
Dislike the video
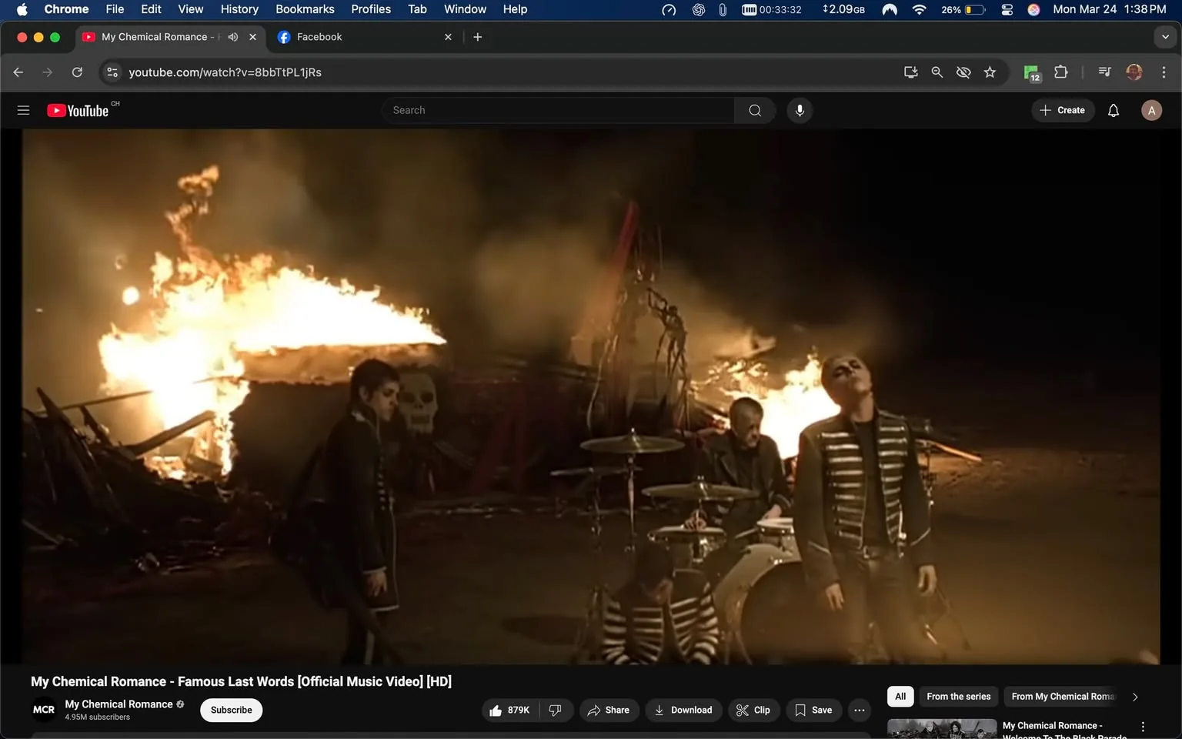tap(556, 710)
